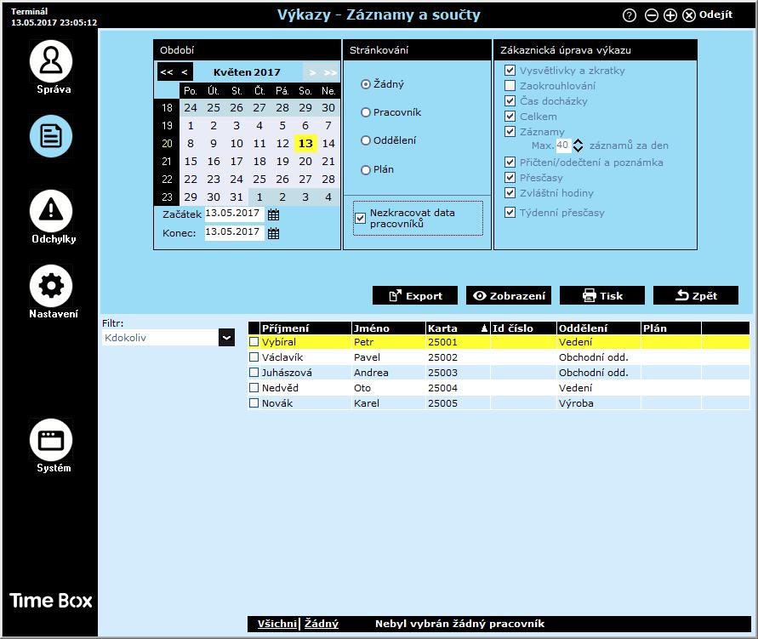
Task: Toggle the Přesčasy checkbox
Action: tap(510, 177)
